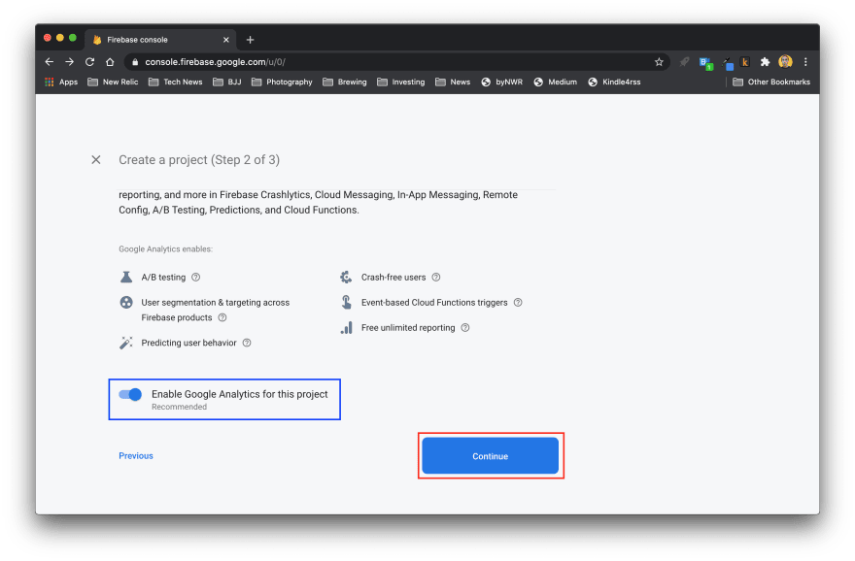Reload the page
The image size is (855, 561).
pos(89,62)
